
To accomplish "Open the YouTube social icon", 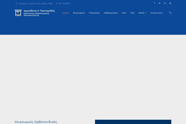I will [x=170, y=3].
